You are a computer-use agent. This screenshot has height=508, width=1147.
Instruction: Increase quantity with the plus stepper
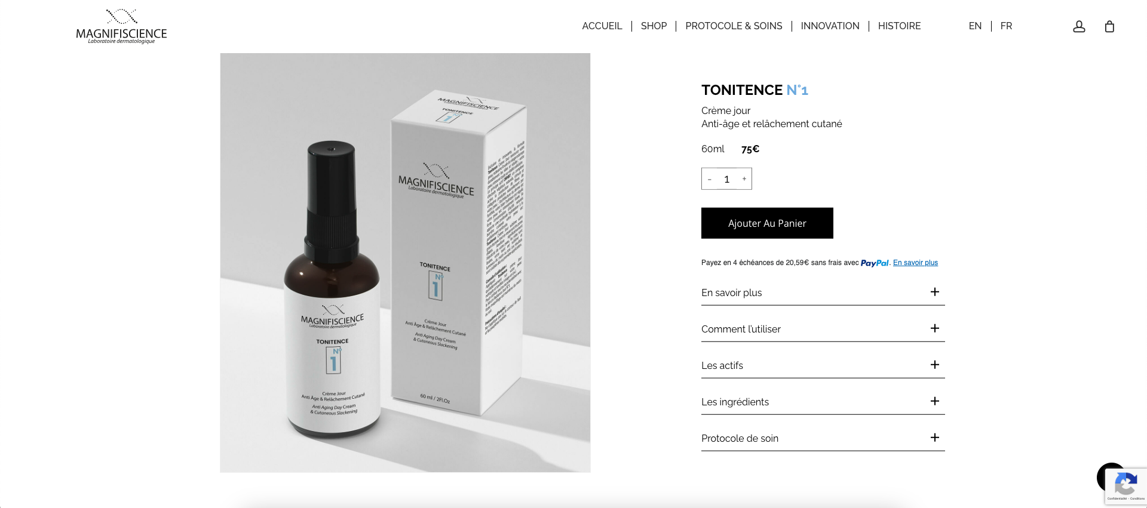744,178
